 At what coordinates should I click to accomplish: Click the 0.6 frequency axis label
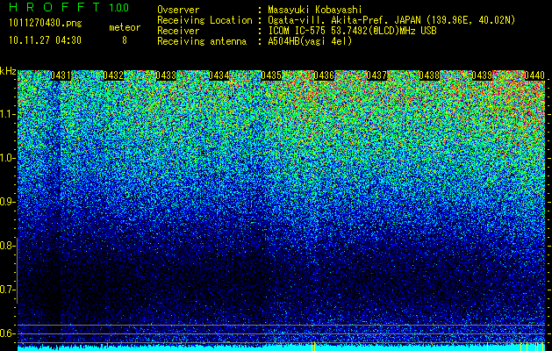tap(7, 333)
